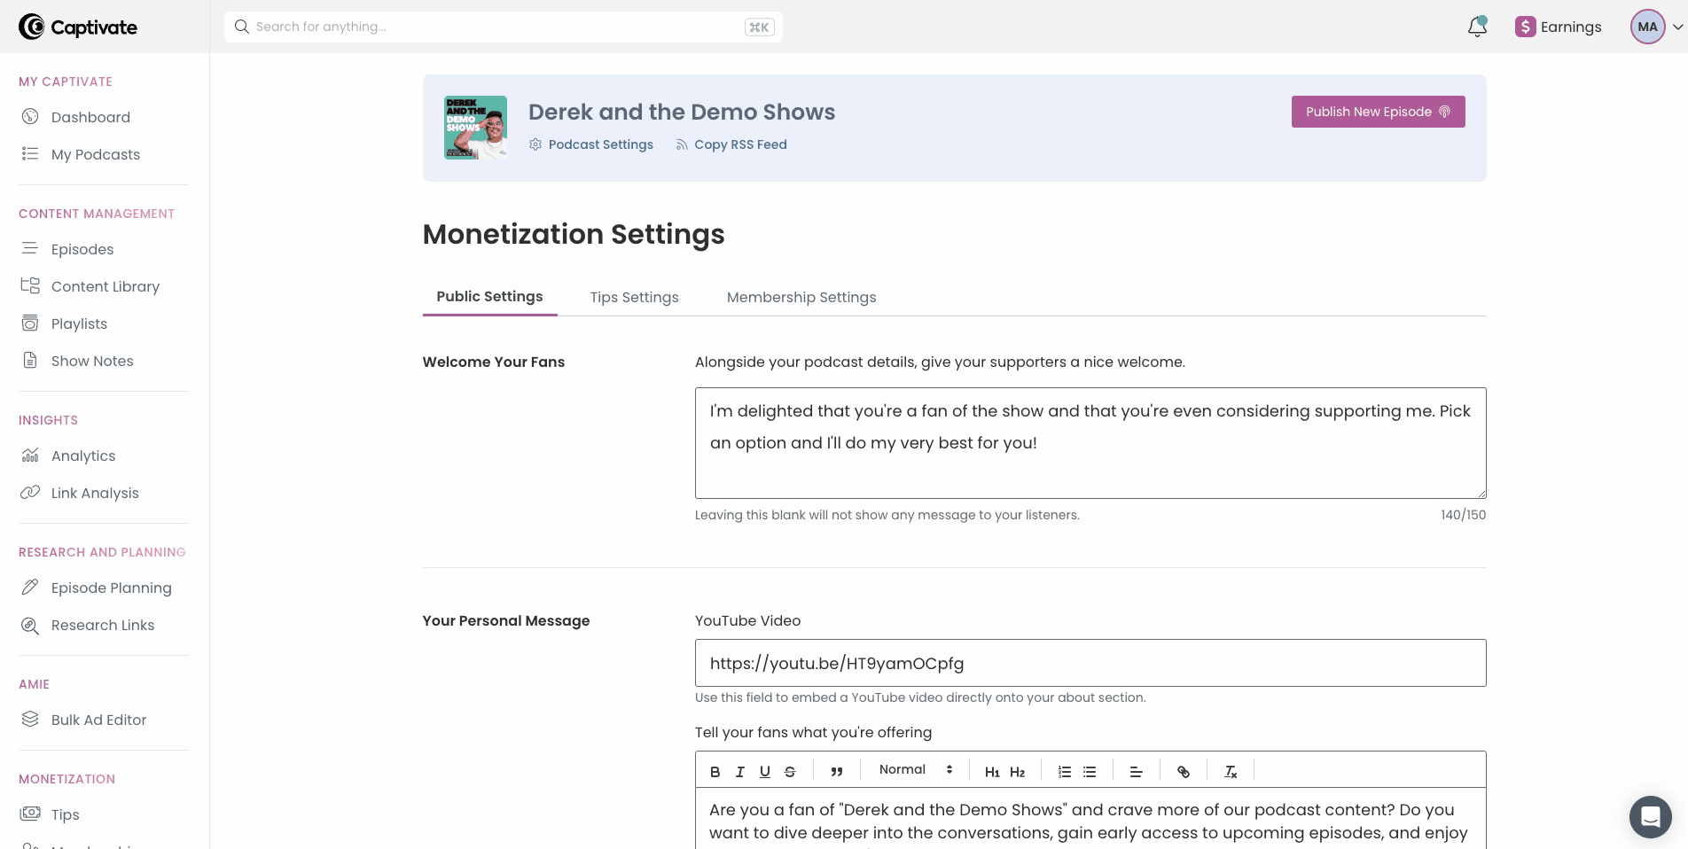The image size is (1688, 849).
Task: Open Podcast Settings link
Action: pyautogui.click(x=591, y=144)
